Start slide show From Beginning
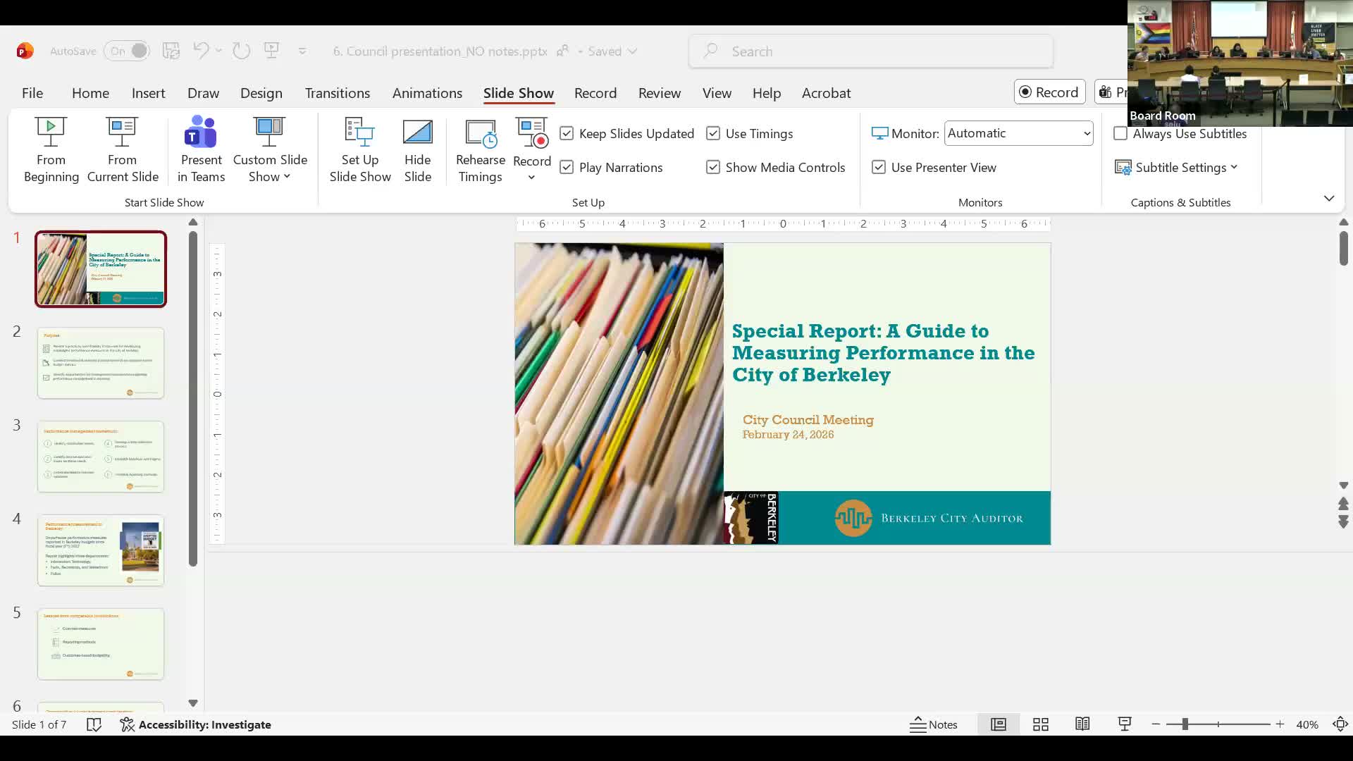This screenshot has width=1353, height=761. tap(51, 149)
